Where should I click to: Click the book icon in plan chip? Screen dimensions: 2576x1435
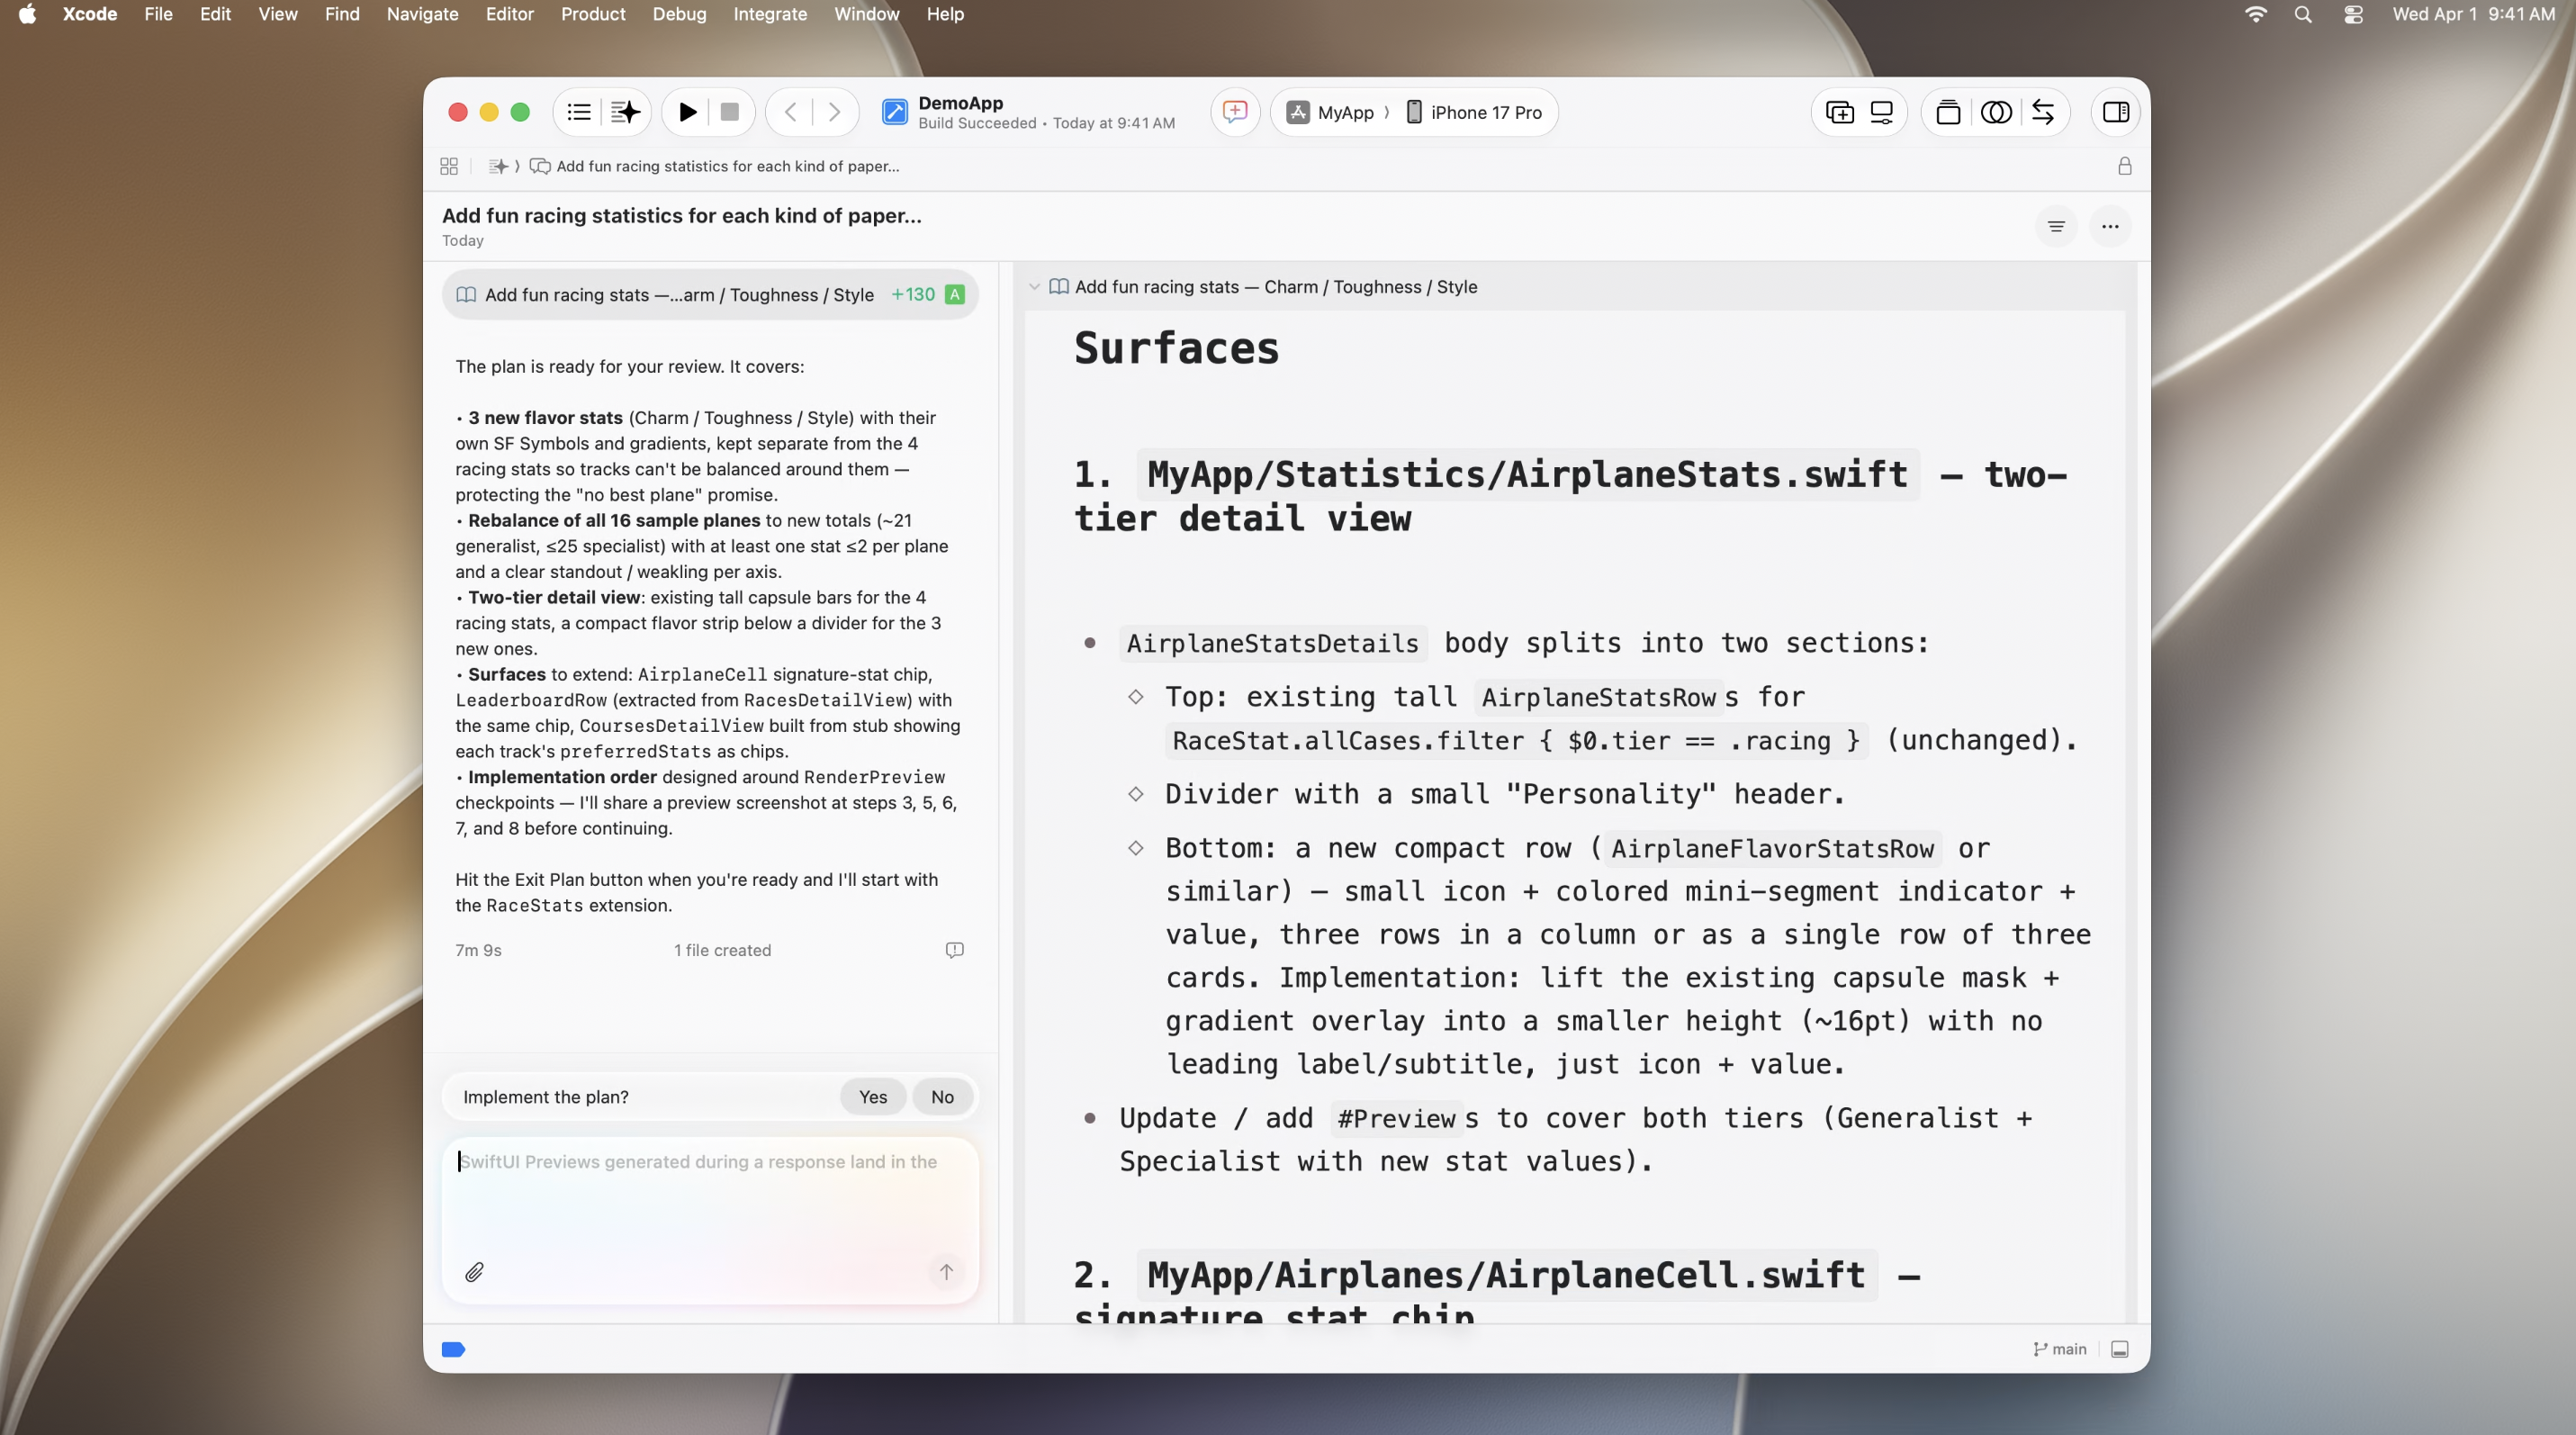[466, 294]
